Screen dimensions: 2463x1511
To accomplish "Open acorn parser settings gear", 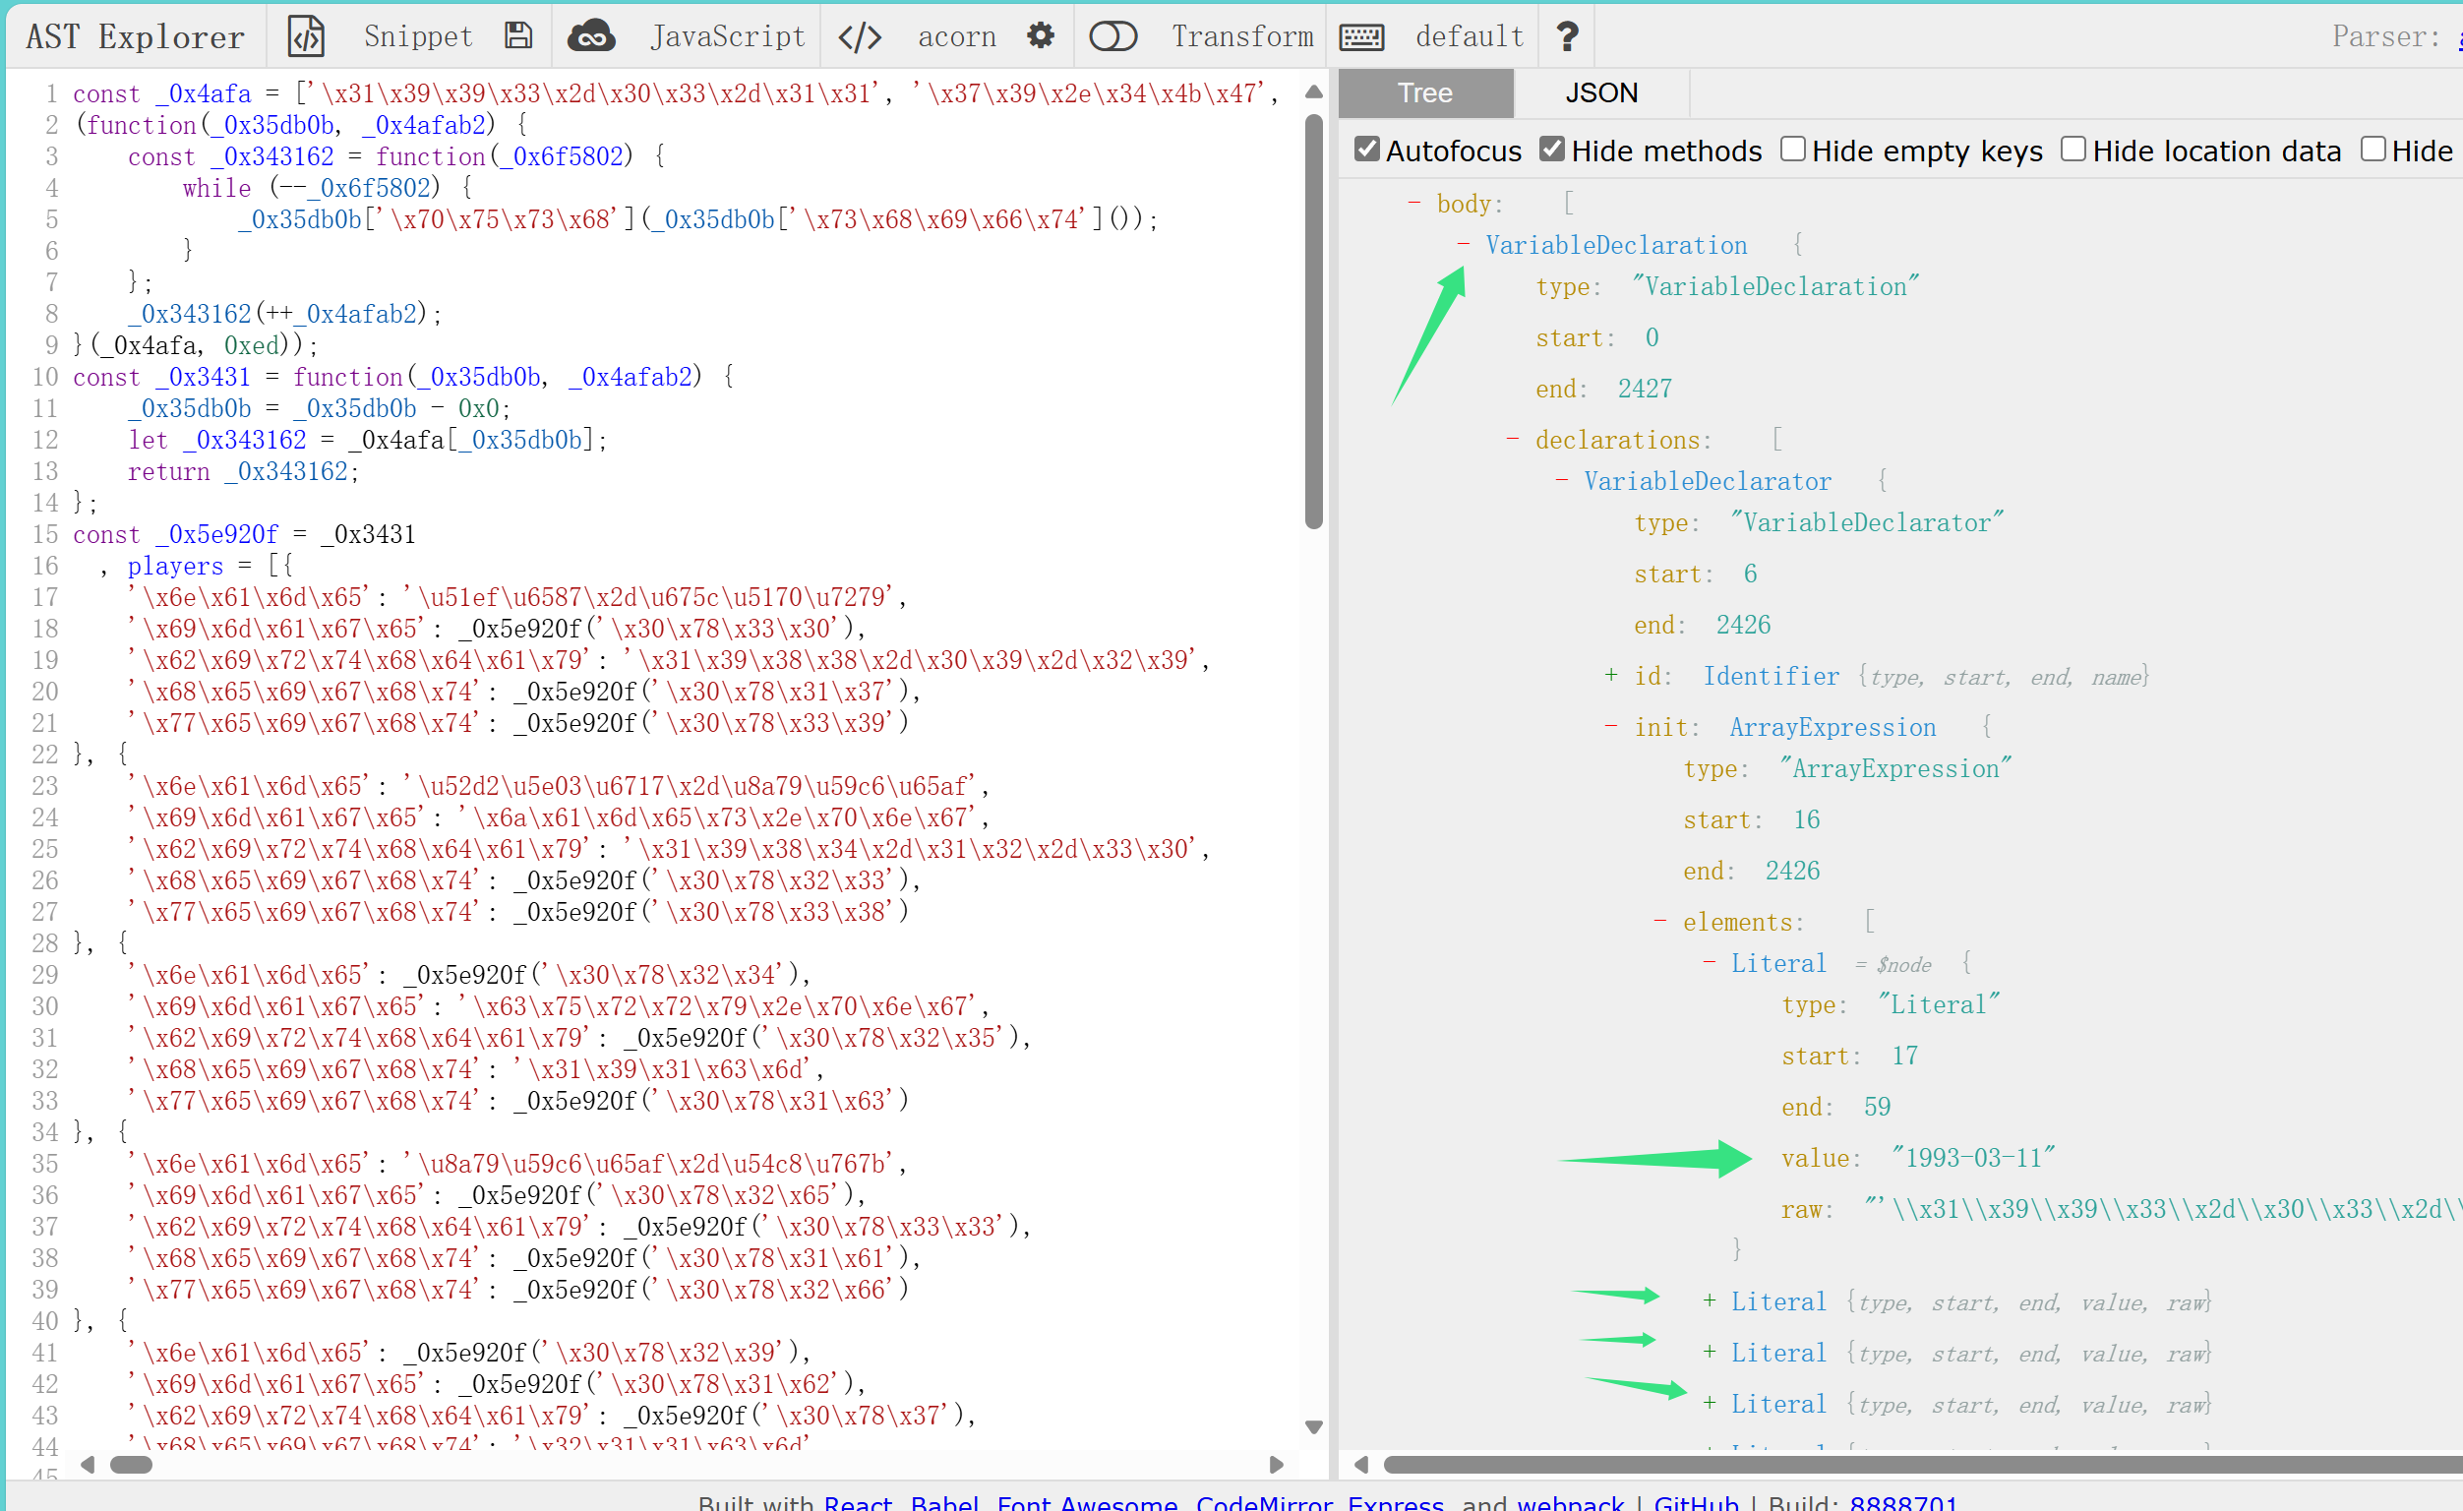I will point(1040,36).
